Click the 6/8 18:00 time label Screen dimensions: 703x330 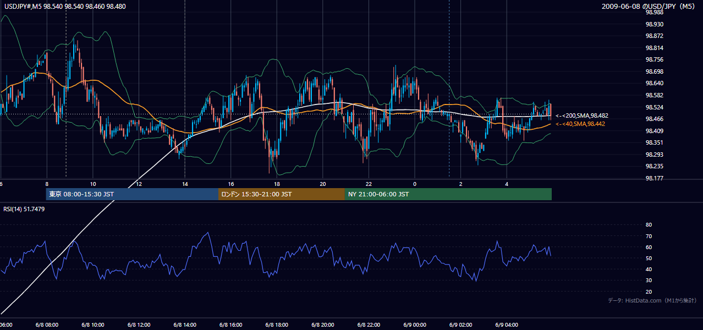pyautogui.click(x=277, y=325)
